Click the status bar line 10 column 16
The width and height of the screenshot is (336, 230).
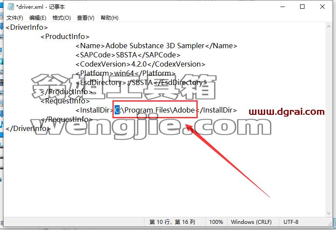(172, 222)
